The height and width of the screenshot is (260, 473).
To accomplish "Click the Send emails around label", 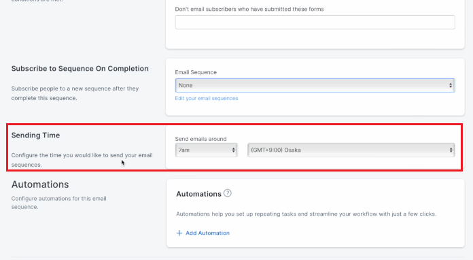I will (x=200, y=139).
